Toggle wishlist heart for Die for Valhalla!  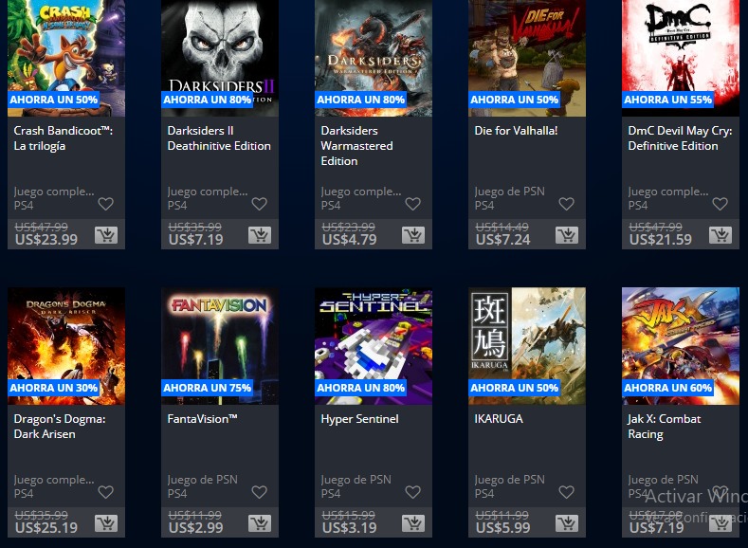[567, 204]
